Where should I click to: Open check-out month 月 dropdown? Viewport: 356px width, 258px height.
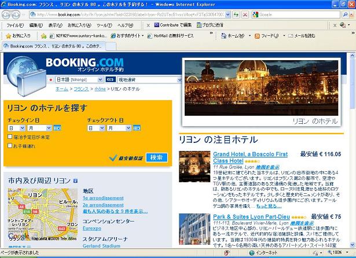coord(119,128)
